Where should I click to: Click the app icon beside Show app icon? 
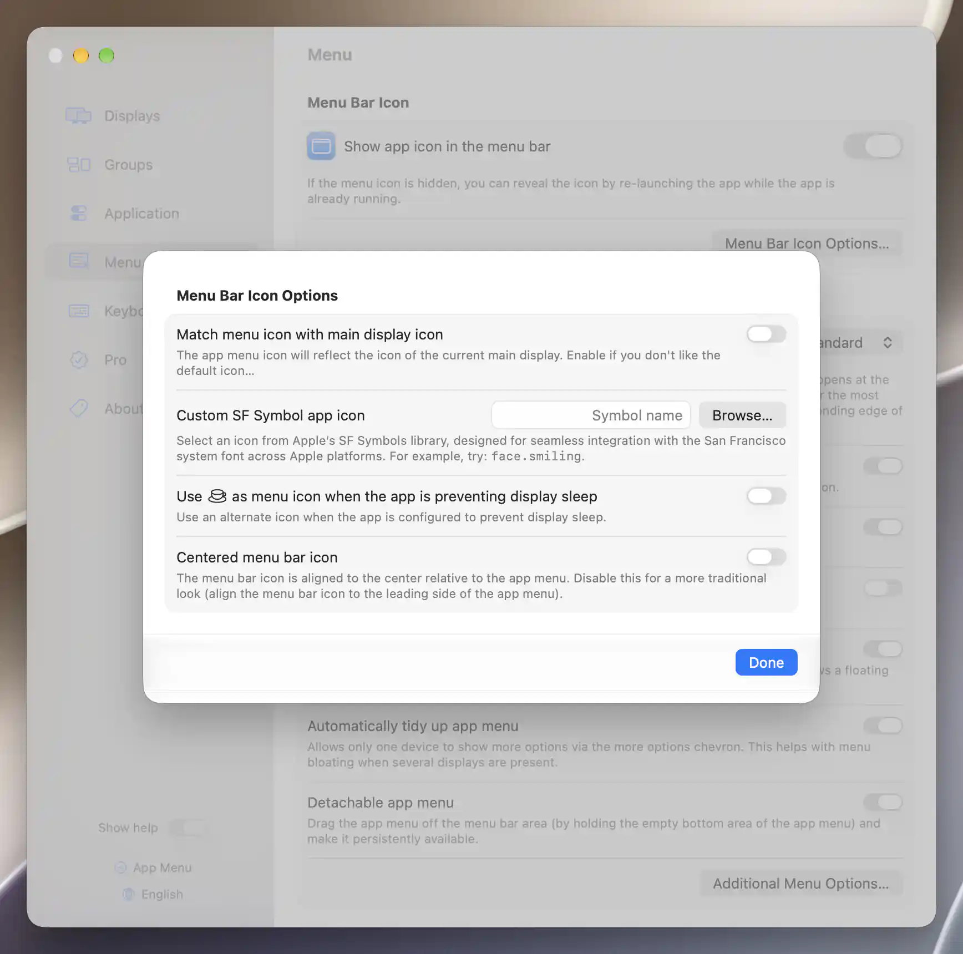(321, 146)
